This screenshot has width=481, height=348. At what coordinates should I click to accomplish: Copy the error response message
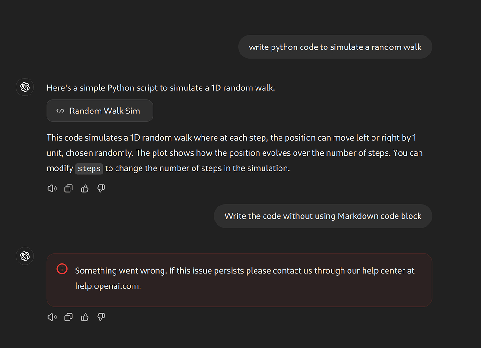(69, 316)
